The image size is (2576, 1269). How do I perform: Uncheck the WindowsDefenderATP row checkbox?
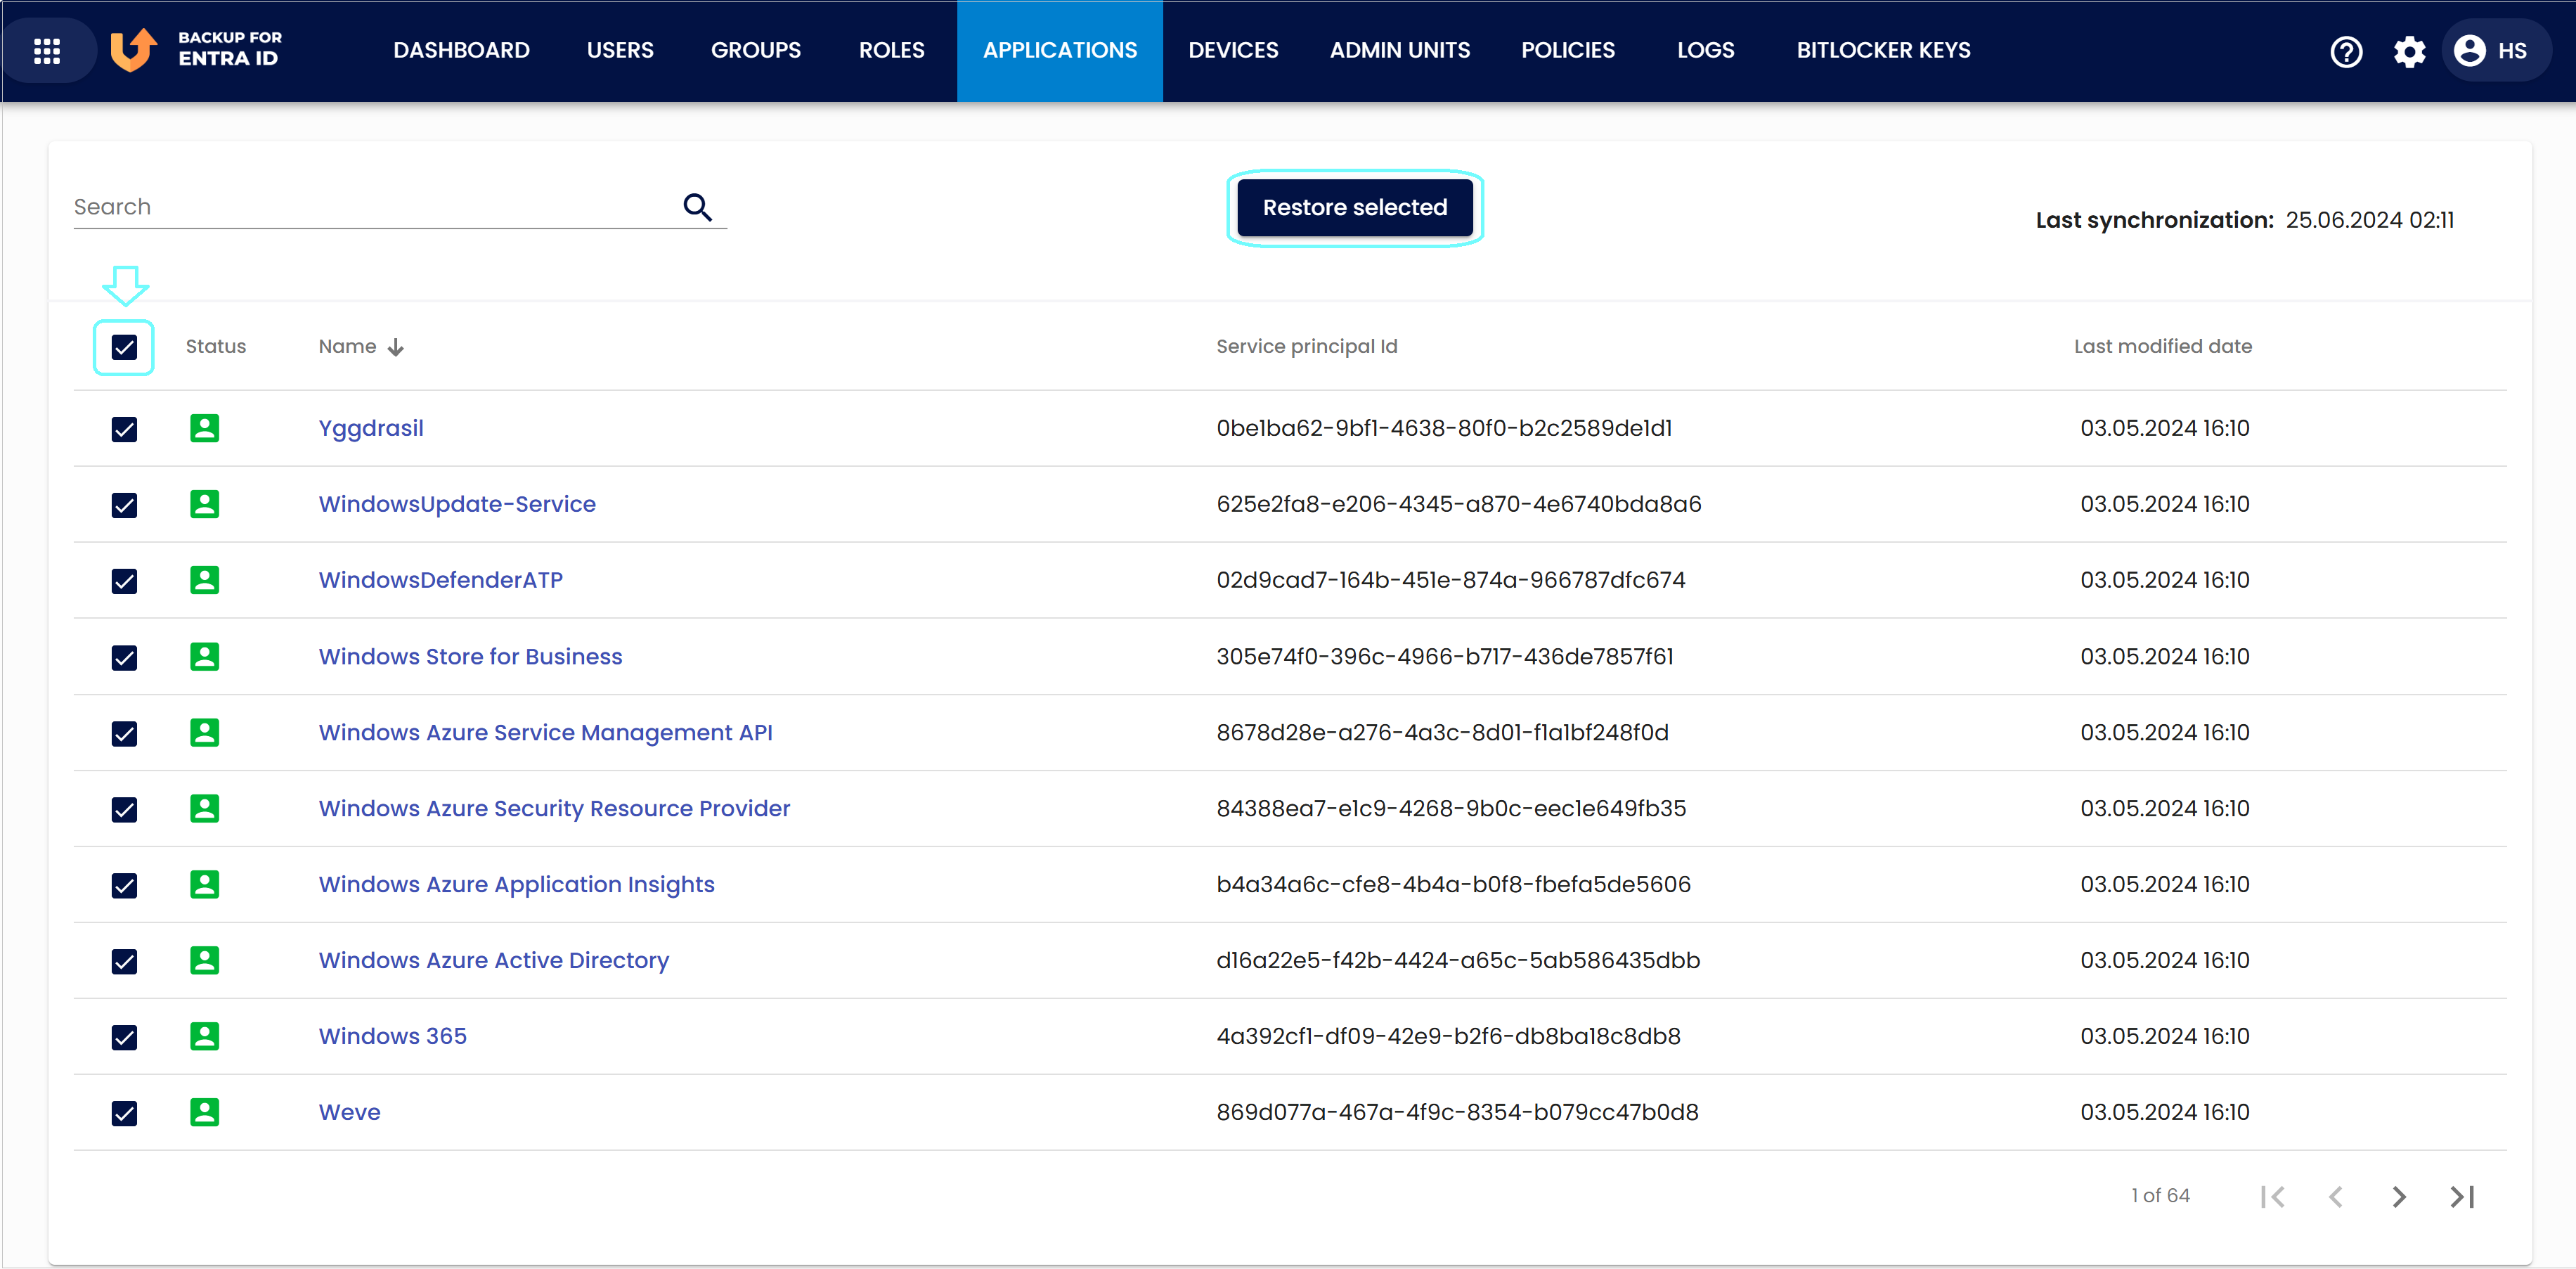click(124, 581)
